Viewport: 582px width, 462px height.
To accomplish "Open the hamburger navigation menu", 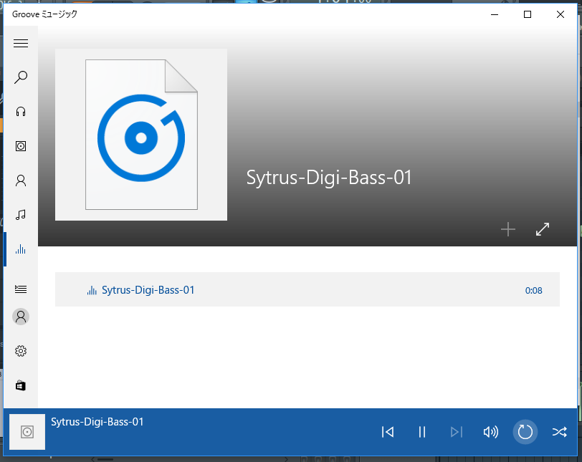I will click(x=21, y=44).
